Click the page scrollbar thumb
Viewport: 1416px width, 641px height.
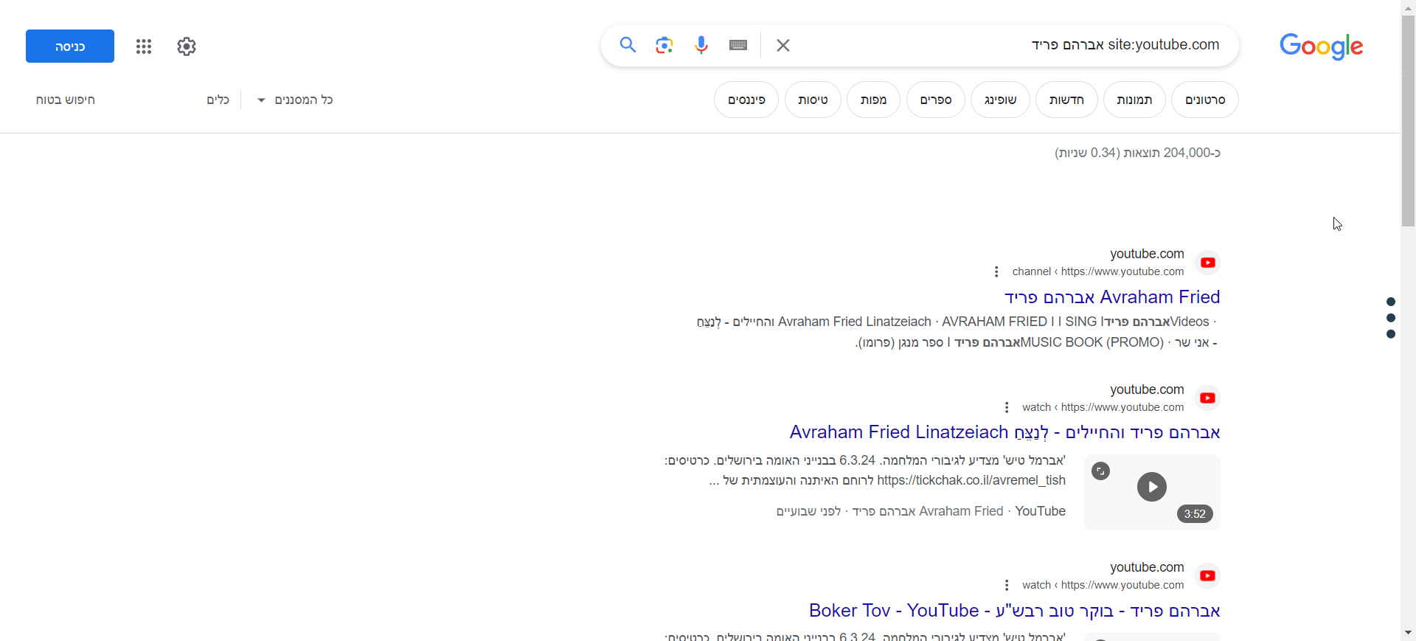(x=1408, y=122)
